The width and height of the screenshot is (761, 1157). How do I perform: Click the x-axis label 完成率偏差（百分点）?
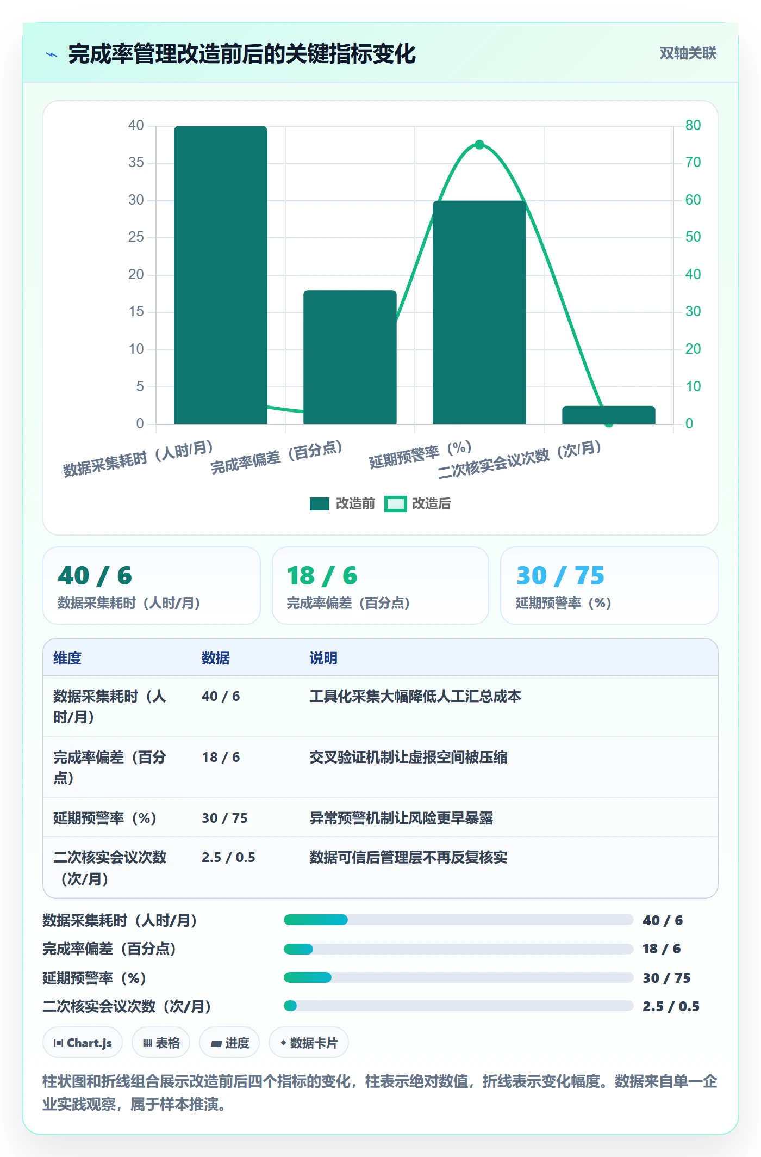[x=277, y=458]
